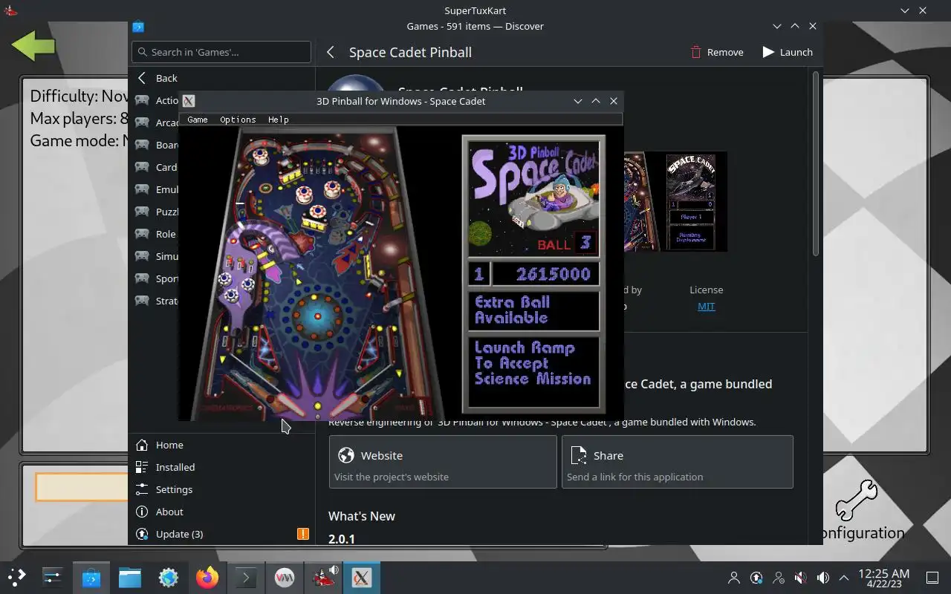The height and width of the screenshot is (594, 951).
Task: Click the About info icon in sidebar
Action: pyautogui.click(x=142, y=512)
